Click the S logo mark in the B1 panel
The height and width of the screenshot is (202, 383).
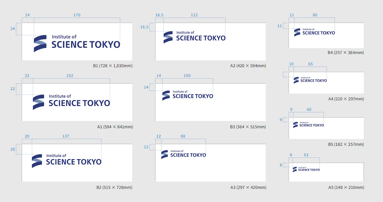40,44
